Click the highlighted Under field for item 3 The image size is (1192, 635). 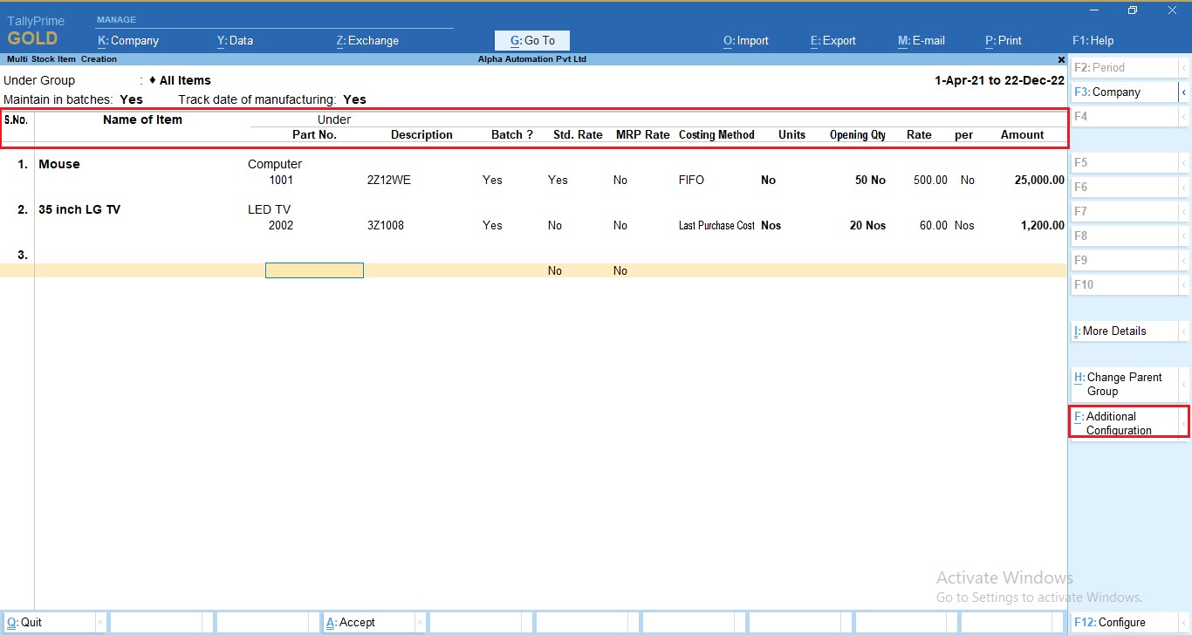click(x=314, y=270)
